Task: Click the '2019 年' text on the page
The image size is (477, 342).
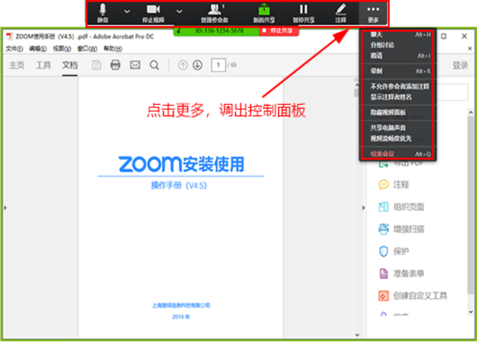Action: click(x=181, y=317)
